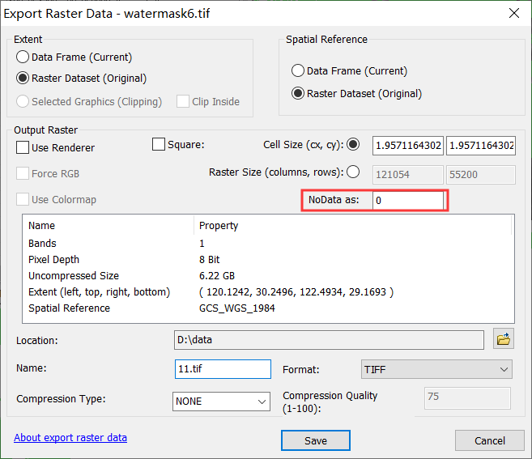Click the first Cell Size cx value field
This screenshot has width=532, height=459.
(x=408, y=146)
